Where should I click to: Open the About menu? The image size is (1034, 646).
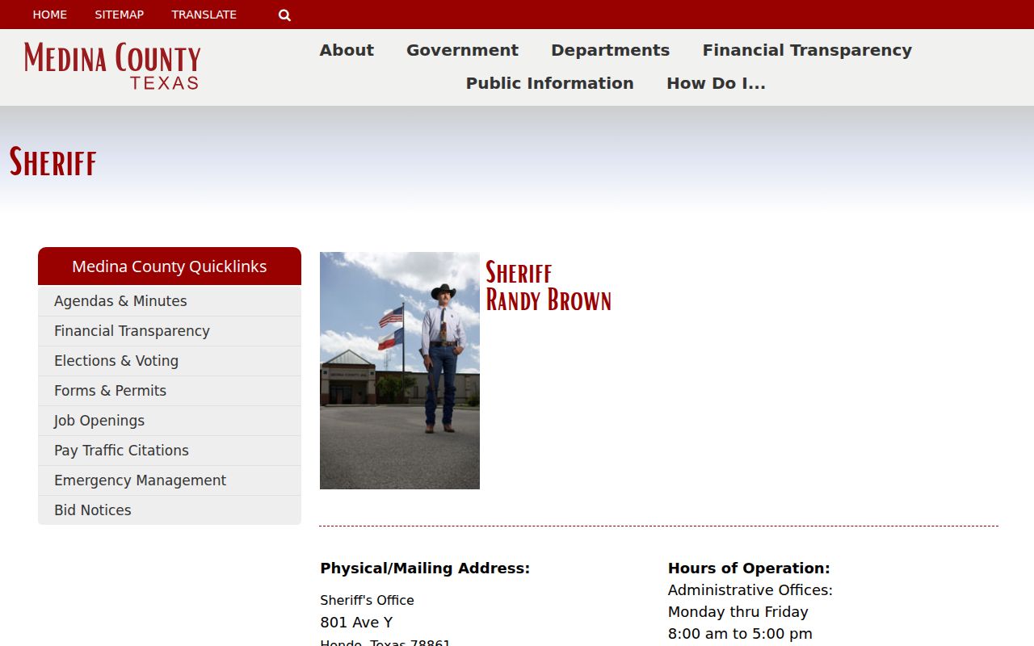click(347, 50)
